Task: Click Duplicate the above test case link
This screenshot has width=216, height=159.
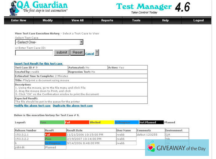Action: pos(73,105)
